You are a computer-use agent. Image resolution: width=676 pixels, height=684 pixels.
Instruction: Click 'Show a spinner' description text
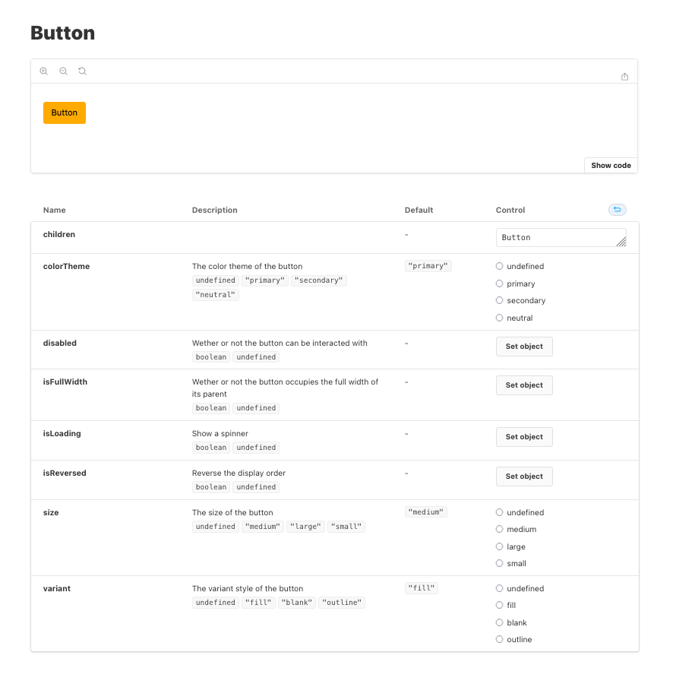pyautogui.click(x=220, y=434)
